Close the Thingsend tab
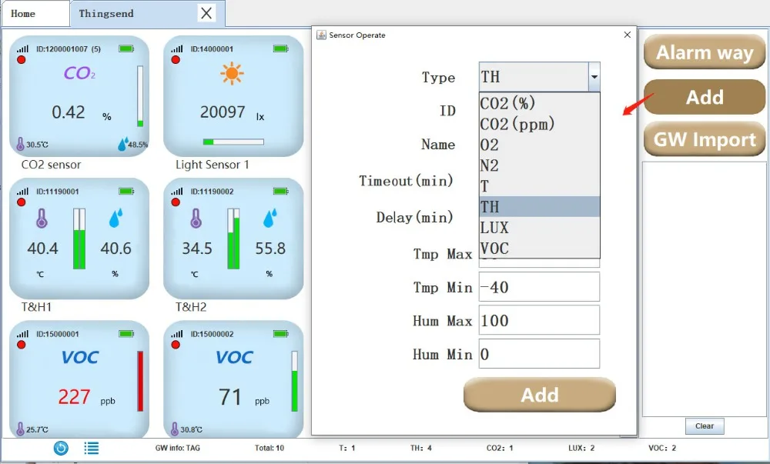The width and height of the screenshot is (770, 464). pyautogui.click(x=206, y=13)
